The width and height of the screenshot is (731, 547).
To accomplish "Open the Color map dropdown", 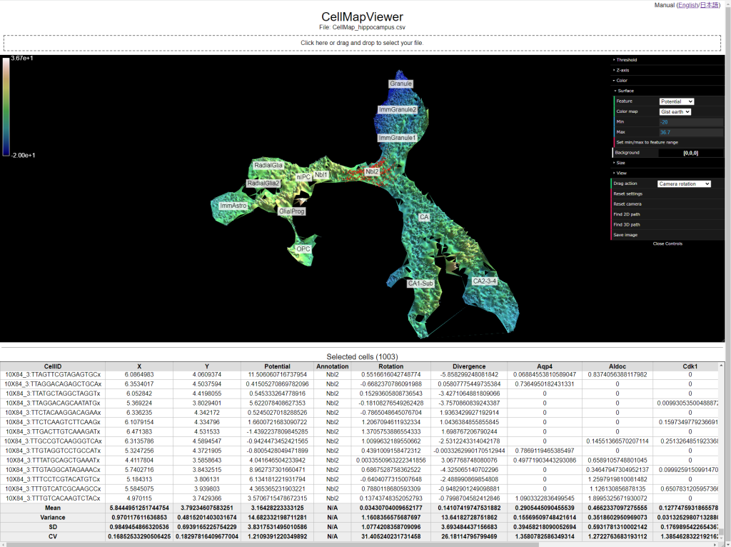I will tap(675, 111).
